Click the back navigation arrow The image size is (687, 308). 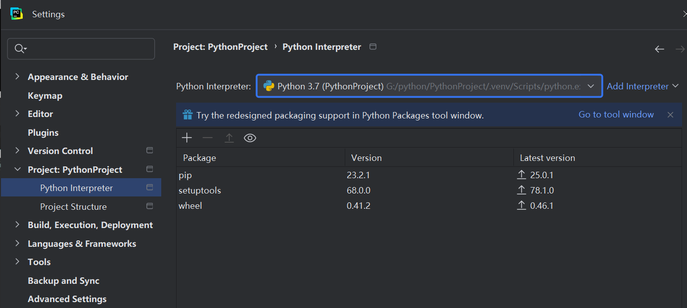tap(659, 49)
